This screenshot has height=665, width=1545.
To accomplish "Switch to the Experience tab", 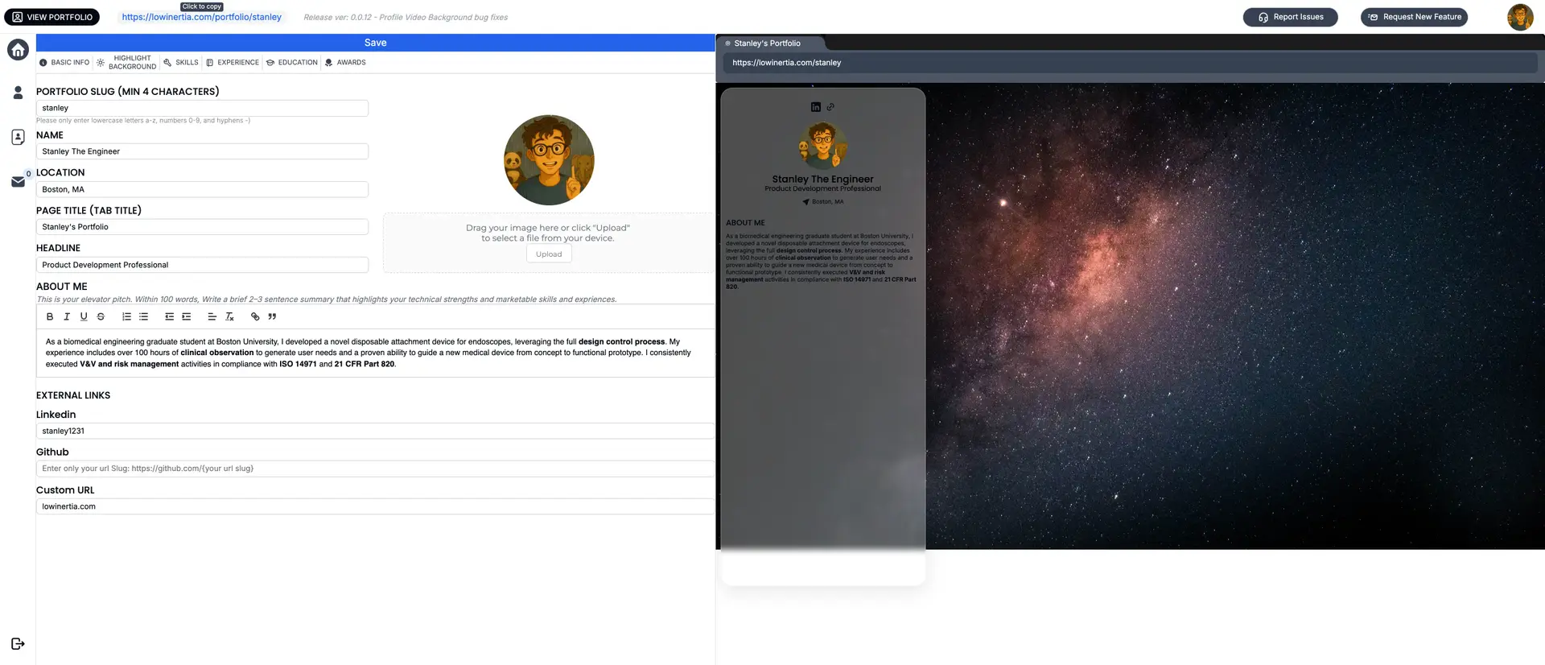I will pyautogui.click(x=233, y=63).
